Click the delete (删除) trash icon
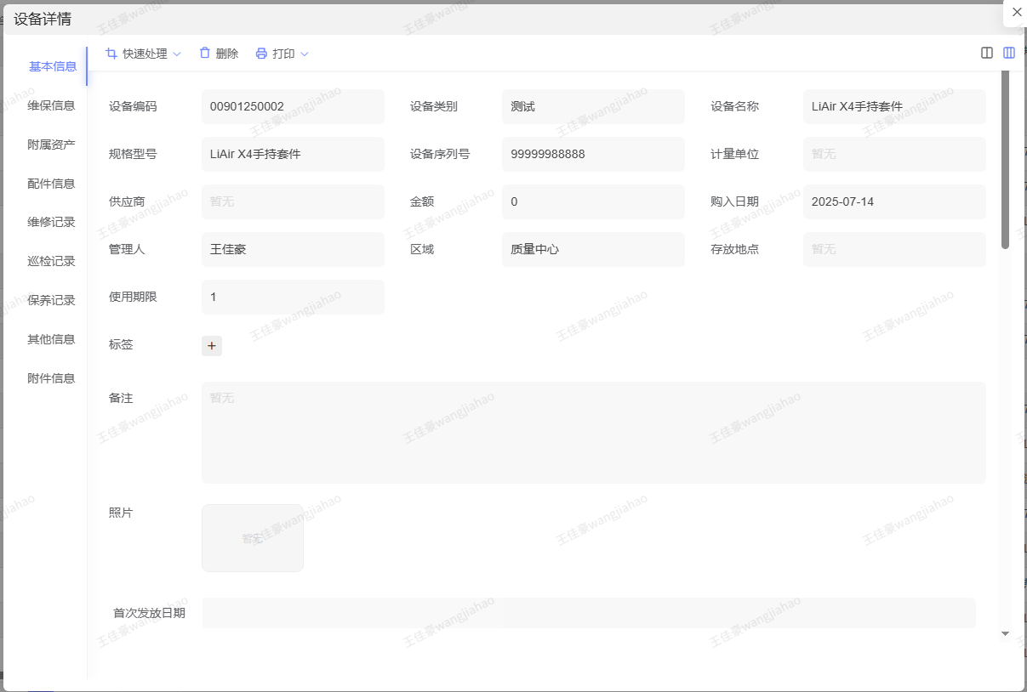The height and width of the screenshot is (692, 1027). click(x=204, y=53)
